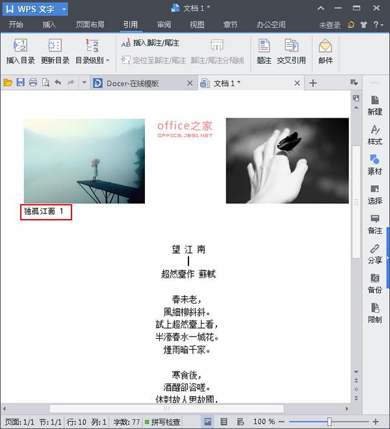Click the line 超然臺作 蘇軾

coord(188,274)
